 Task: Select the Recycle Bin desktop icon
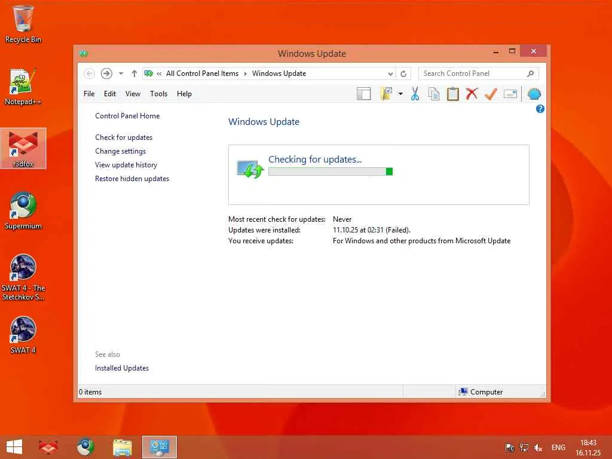(x=23, y=23)
